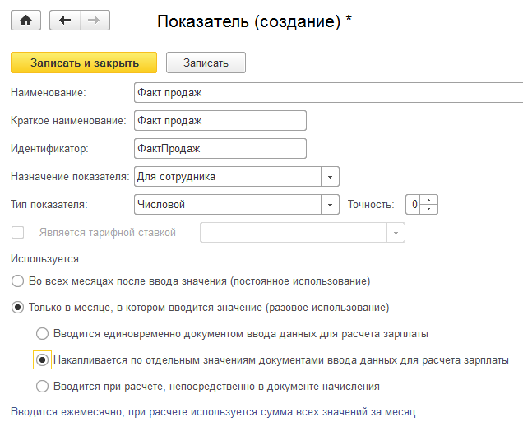Click the Точность numeric field
The image size is (523, 436).
[x=415, y=204]
